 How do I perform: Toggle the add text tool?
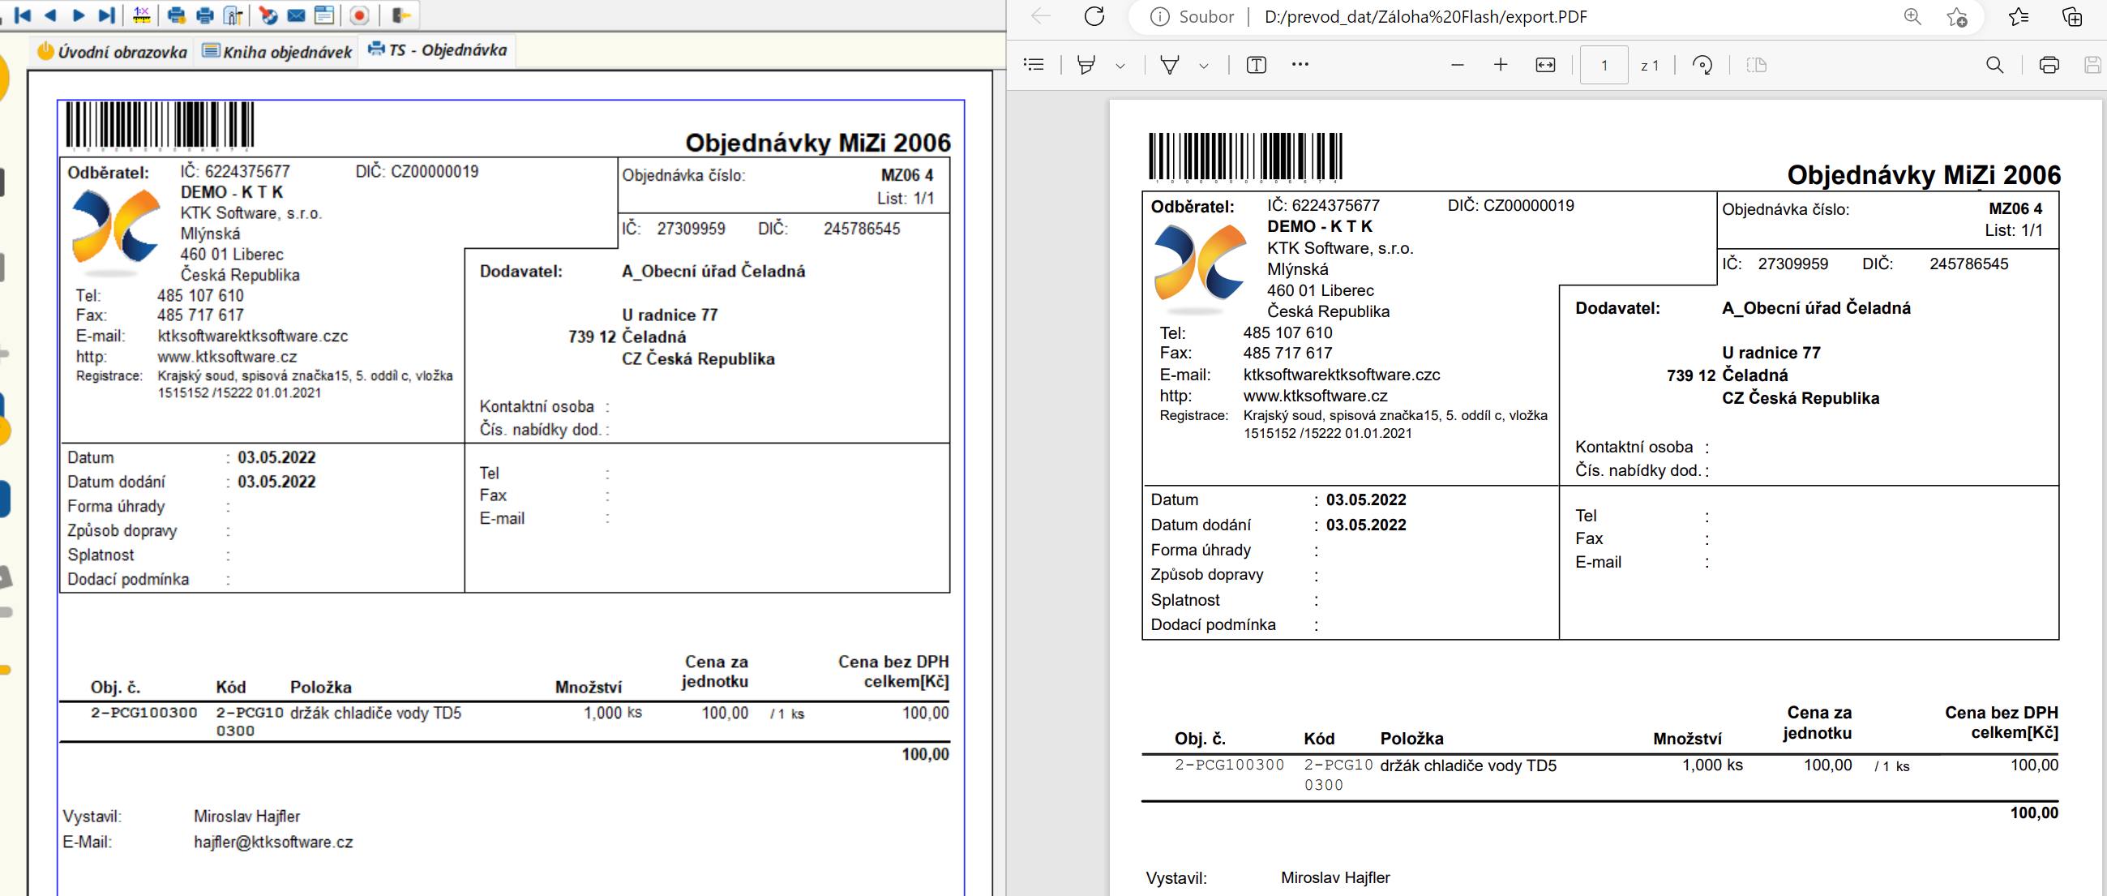[1257, 65]
